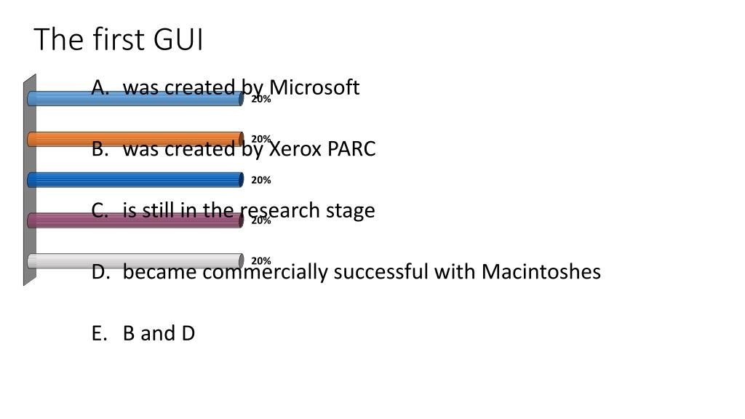Click the 20% label beside the gray bar
Image resolution: width=745 pixels, height=419 pixels.
tap(261, 261)
